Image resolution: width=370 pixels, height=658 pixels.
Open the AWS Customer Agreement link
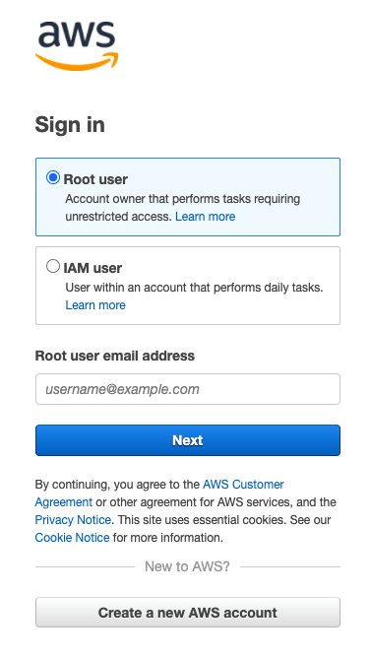coord(159,493)
